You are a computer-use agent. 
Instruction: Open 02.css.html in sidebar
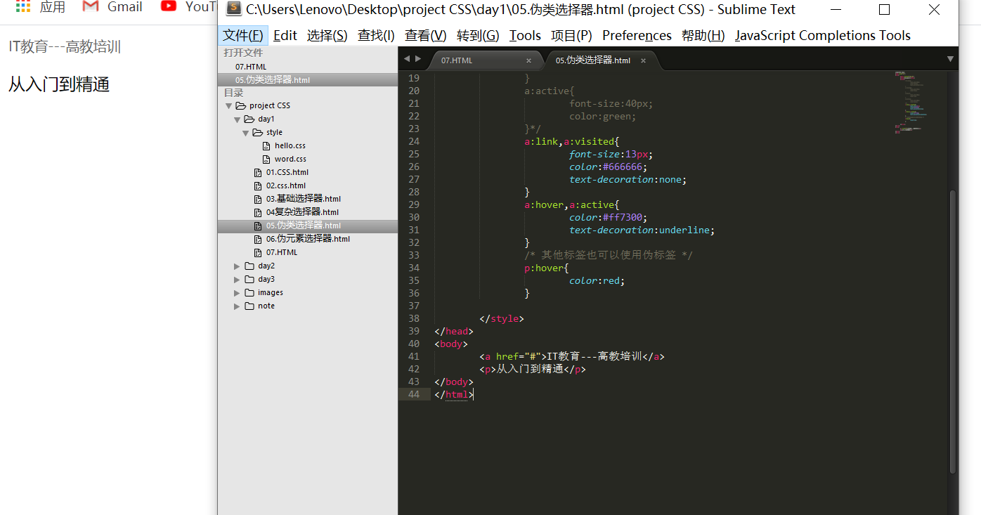click(285, 186)
